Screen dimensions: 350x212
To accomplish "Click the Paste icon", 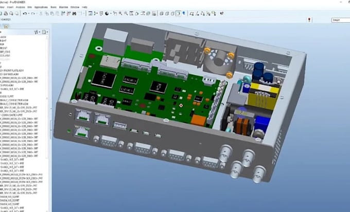I will tap(52, 13).
